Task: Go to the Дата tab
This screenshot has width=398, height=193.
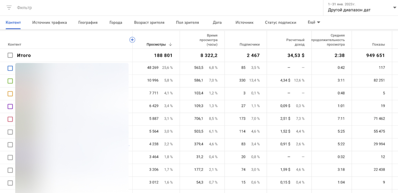Action: pos(217,22)
